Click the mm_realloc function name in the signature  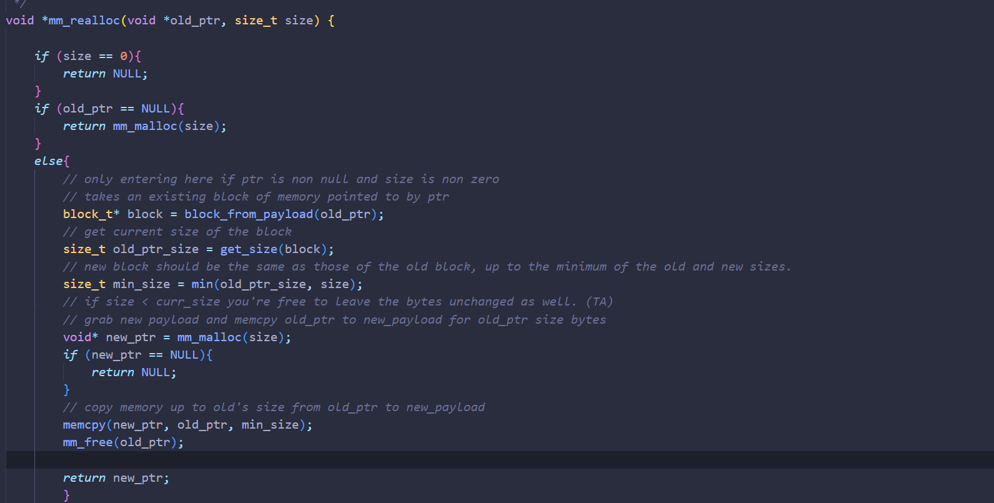pyautogui.click(x=84, y=21)
